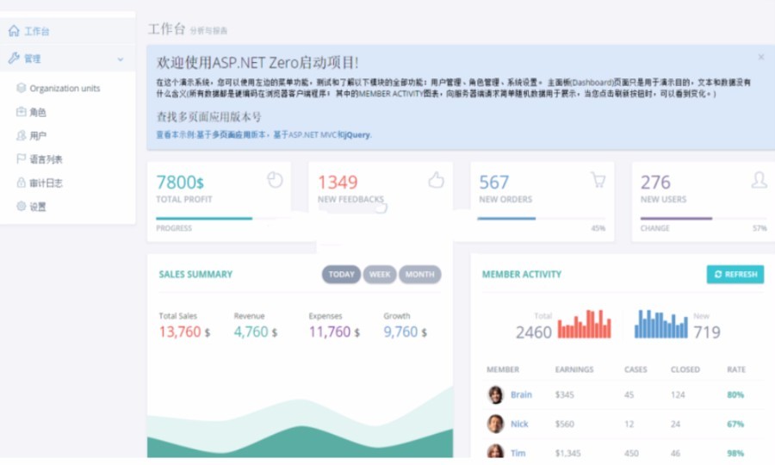Click the 用户 person icon in sidebar
The height and width of the screenshot is (465, 775).
coord(21,135)
